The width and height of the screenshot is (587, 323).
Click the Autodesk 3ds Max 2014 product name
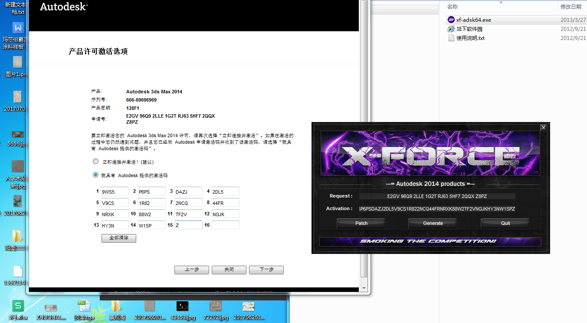coord(154,92)
